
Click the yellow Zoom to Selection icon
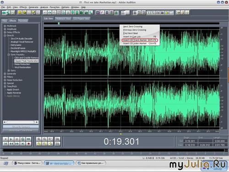click(x=39, y=144)
